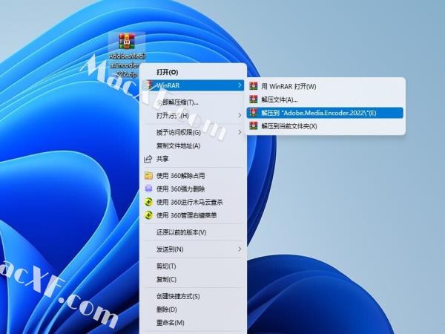The height and width of the screenshot is (334, 445).
Task: Click the green icon for '使用 360管理右键菜单'
Action: click(x=148, y=215)
